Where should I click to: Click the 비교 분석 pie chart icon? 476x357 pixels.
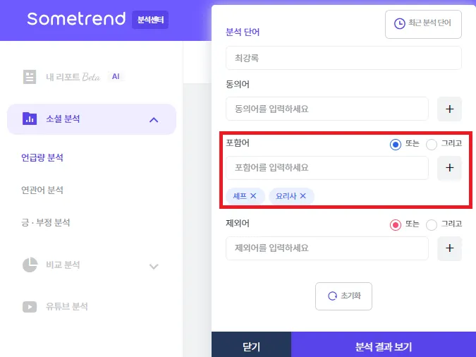coord(30,265)
